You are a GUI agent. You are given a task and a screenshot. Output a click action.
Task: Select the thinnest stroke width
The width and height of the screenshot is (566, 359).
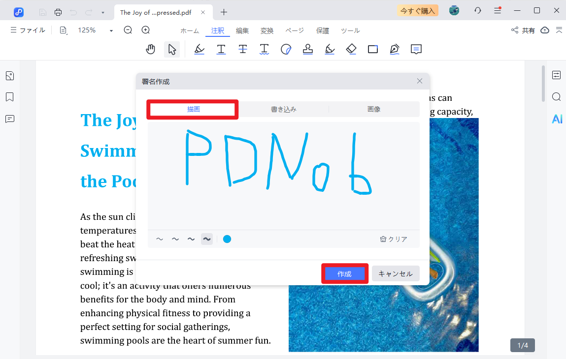(160, 239)
